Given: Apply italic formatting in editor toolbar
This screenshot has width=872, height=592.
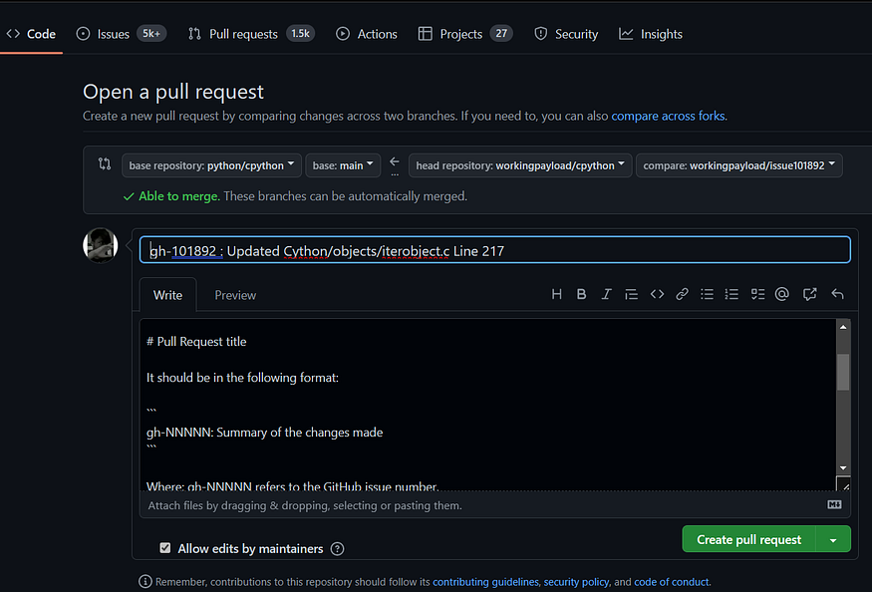Looking at the screenshot, I should click(x=606, y=294).
